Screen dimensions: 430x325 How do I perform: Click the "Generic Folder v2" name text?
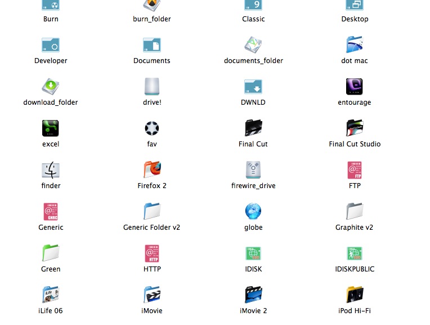click(151, 228)
